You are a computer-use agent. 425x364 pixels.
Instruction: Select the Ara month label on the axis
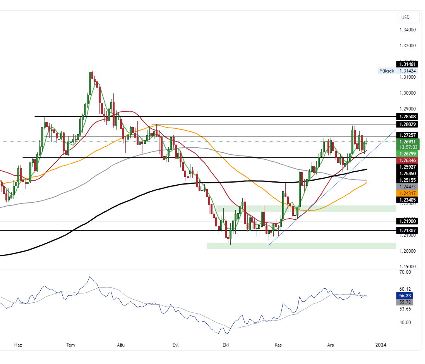pyautogui.click(x=330, y=345)
